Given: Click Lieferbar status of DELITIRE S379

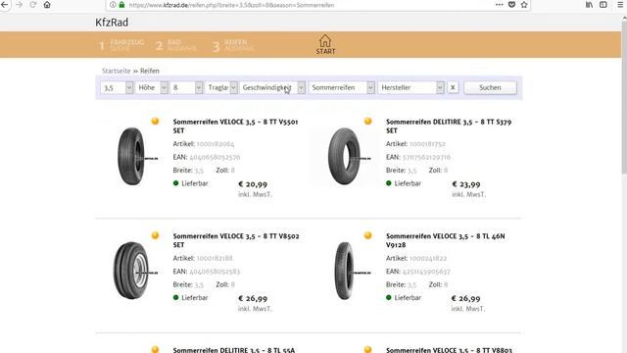Looking at the screenshot, I should click(404, 183).
